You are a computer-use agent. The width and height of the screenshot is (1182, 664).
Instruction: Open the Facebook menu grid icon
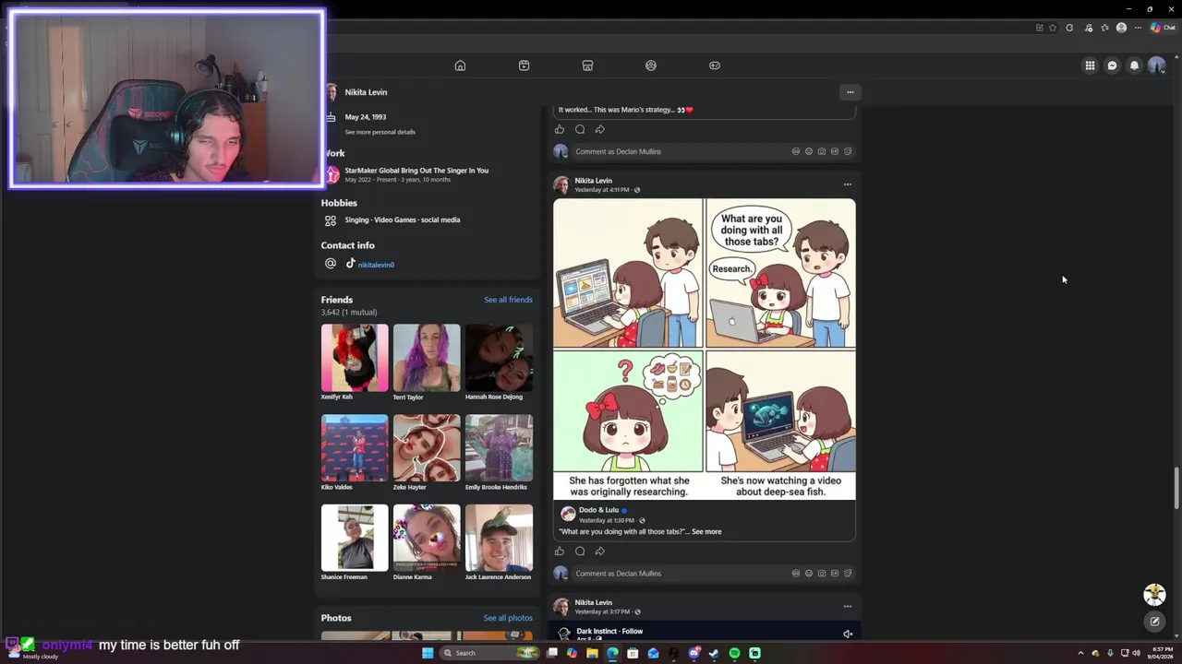pyautogui.click(x=1090, y=65)
